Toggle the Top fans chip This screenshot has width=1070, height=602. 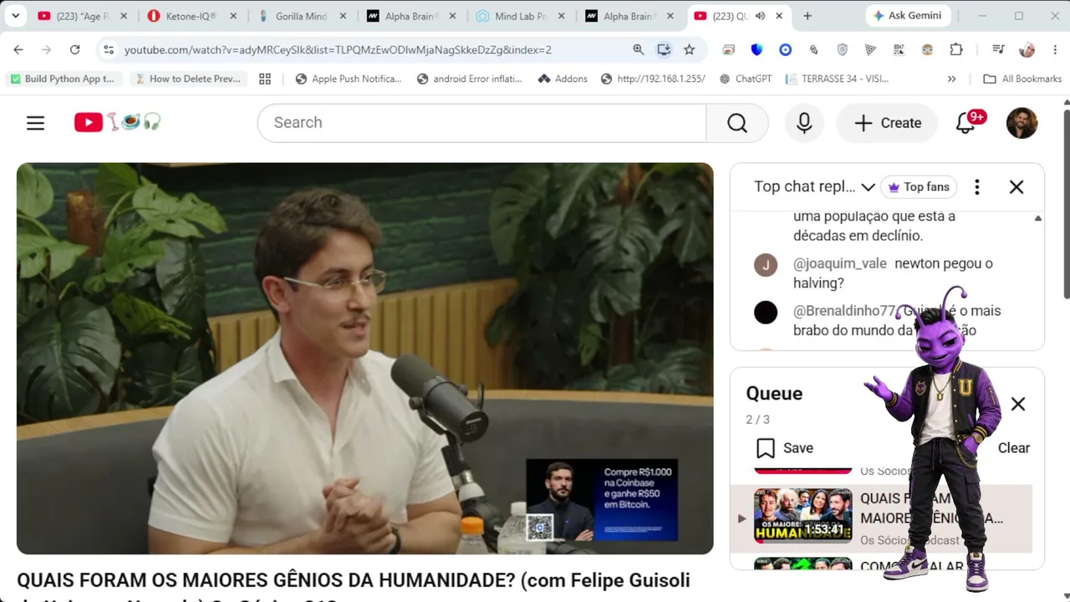coord(918,187)
